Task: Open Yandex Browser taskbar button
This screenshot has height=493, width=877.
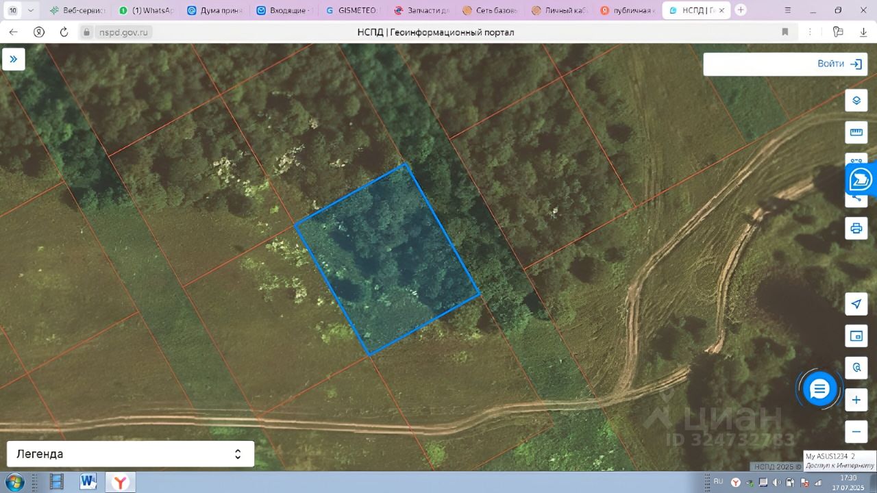Action: (120, 482)
